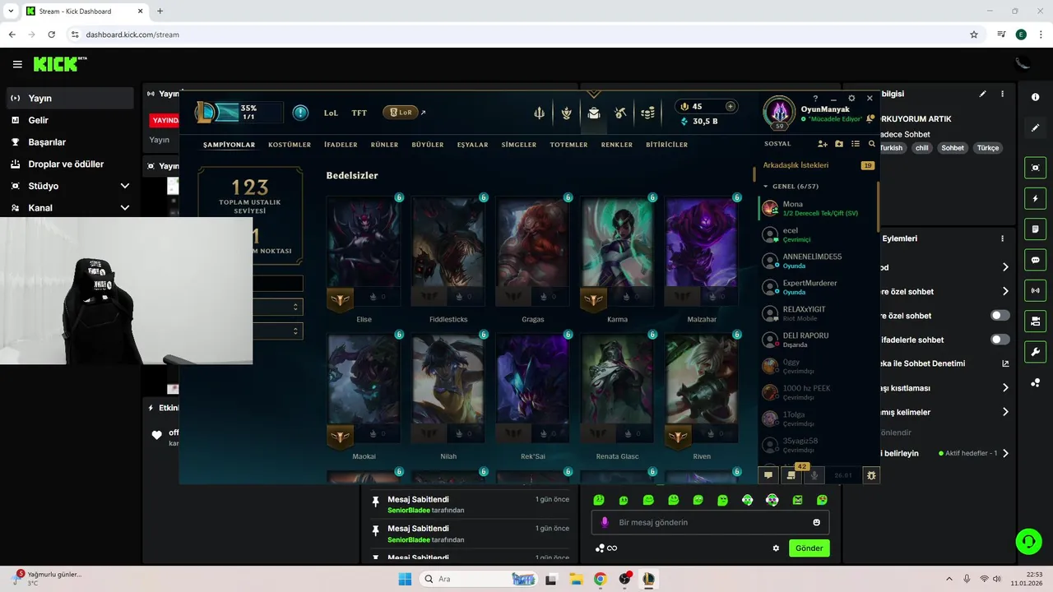Image resolution: width=1053 pixels, height=592 pixels.
Task: Open Kick hamburger menu
Action: pyautogui.click(x=17, y=64)
